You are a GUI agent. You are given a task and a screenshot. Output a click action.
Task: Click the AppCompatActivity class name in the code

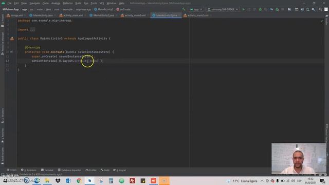pos(93,39)
